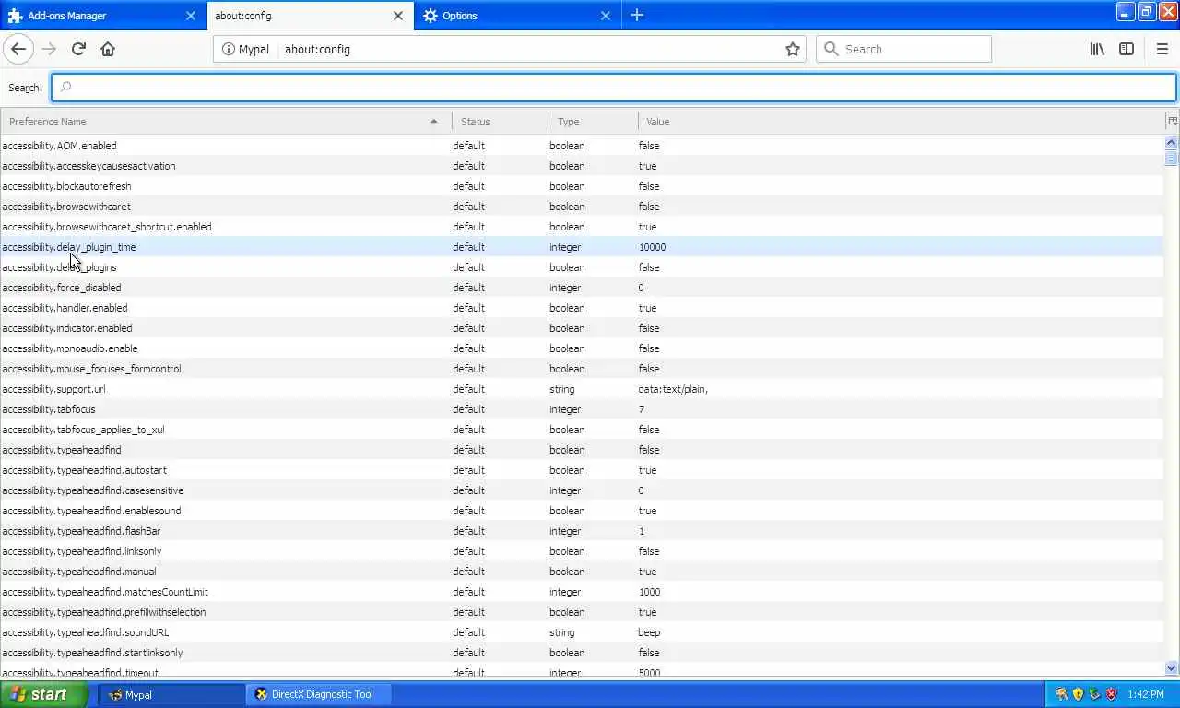Open the column picker icon in table header

coord(1173,121)
